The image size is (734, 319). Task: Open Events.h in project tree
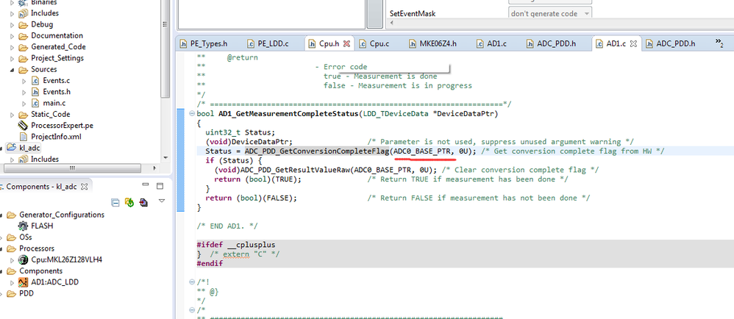pyautogui.click(x=57, y=92)
